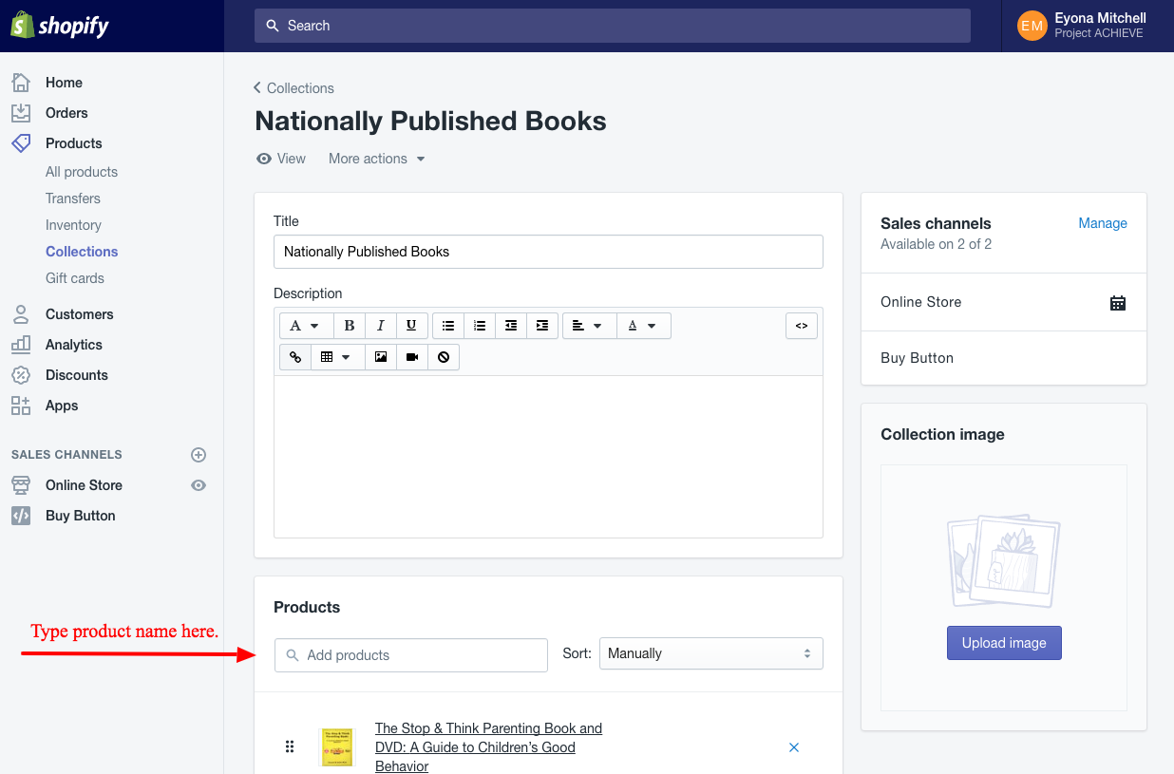Open the Home sidebar icon
The height and width of the screenshot is (774, 1174).
(x=21, y=83)
